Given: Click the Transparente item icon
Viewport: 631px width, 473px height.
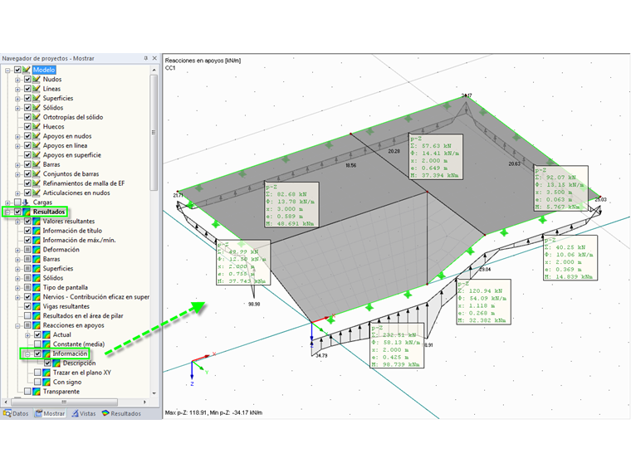Looking at the screenshot, I should point(37,392).
